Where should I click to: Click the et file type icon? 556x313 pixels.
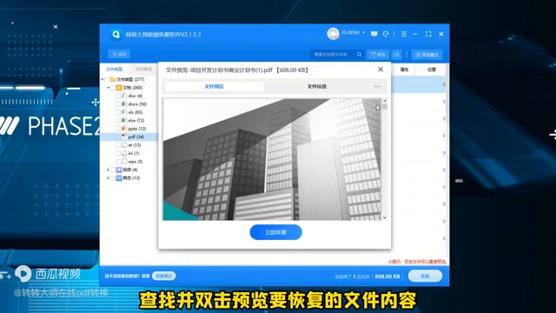(124, 145)
